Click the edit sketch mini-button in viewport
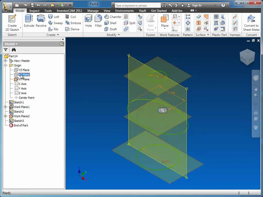This screenshot has width=263, height=197. point(162,110)
